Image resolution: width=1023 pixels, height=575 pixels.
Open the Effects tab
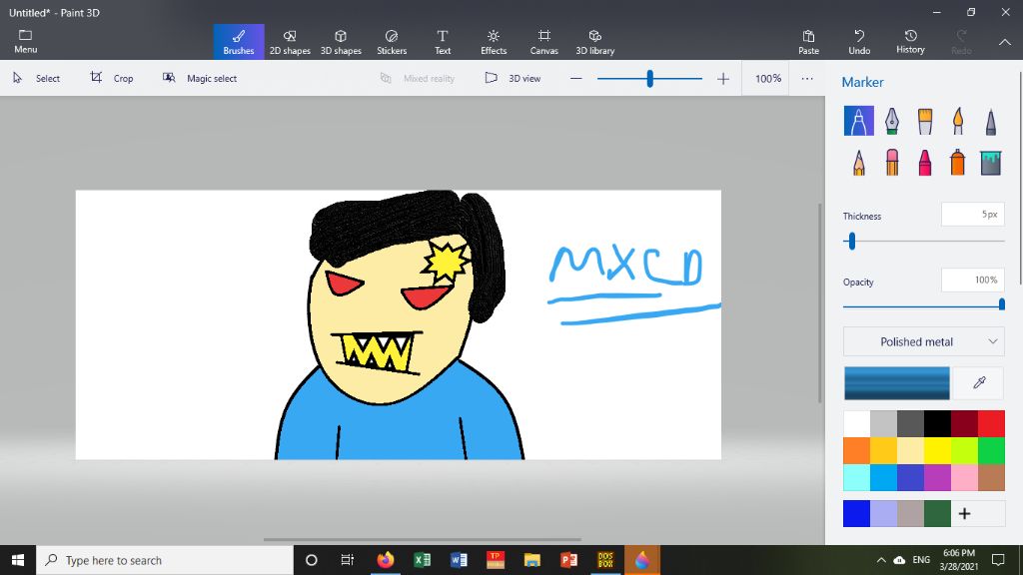pos(494,42)
